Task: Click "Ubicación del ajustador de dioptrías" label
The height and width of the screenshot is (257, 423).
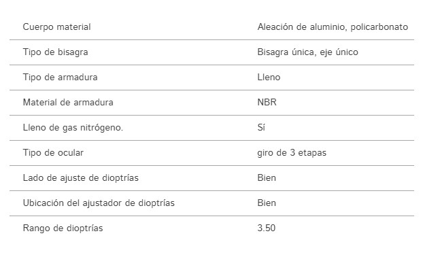Action: (x=99, y=203)
